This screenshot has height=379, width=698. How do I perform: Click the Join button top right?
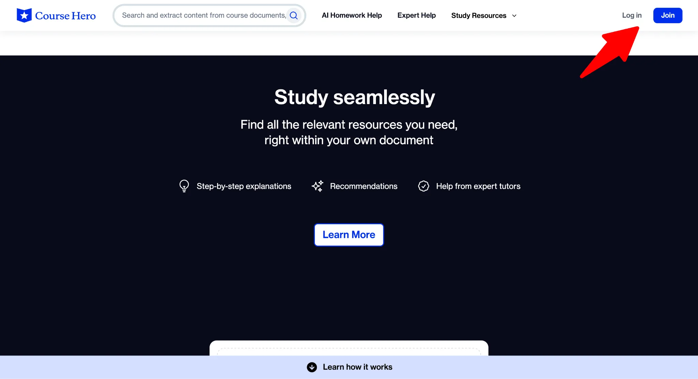pos(668,15)
